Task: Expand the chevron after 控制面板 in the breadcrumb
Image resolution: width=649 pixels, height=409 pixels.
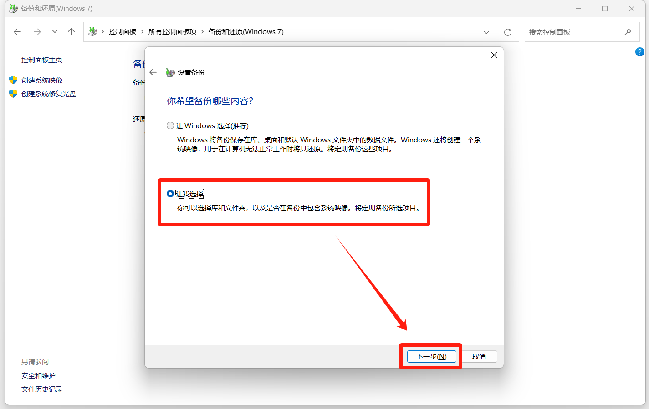Action: pyautogui.click(x=143, y=32)
